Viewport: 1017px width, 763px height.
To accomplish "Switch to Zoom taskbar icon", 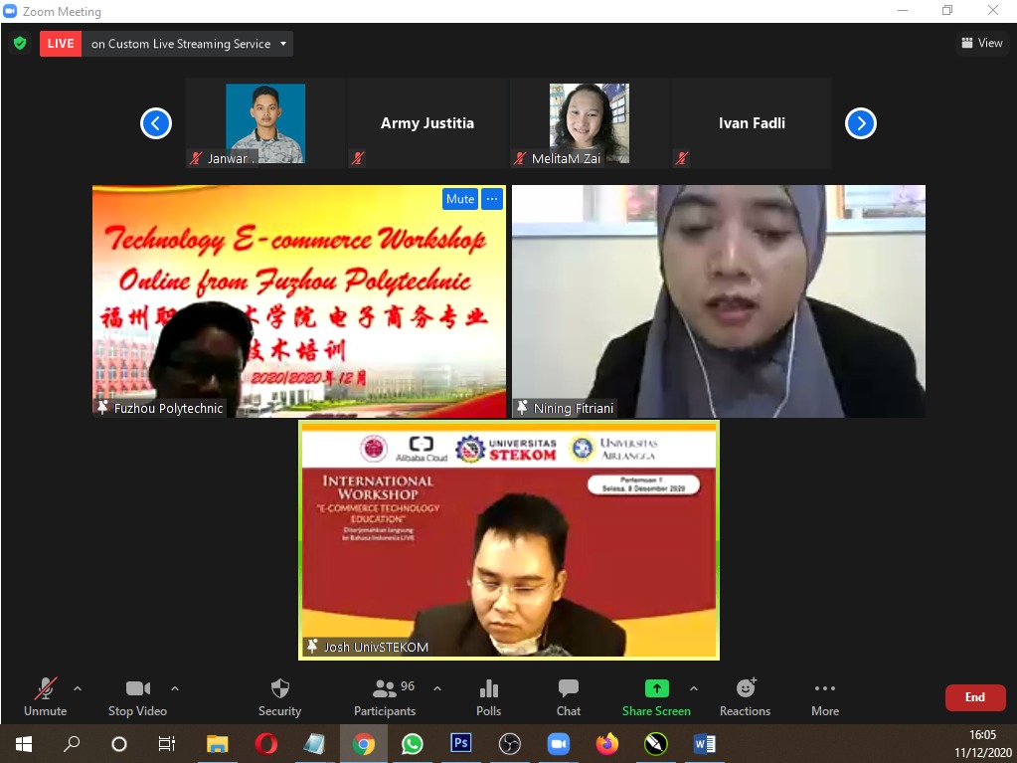I will click(558, 743).
